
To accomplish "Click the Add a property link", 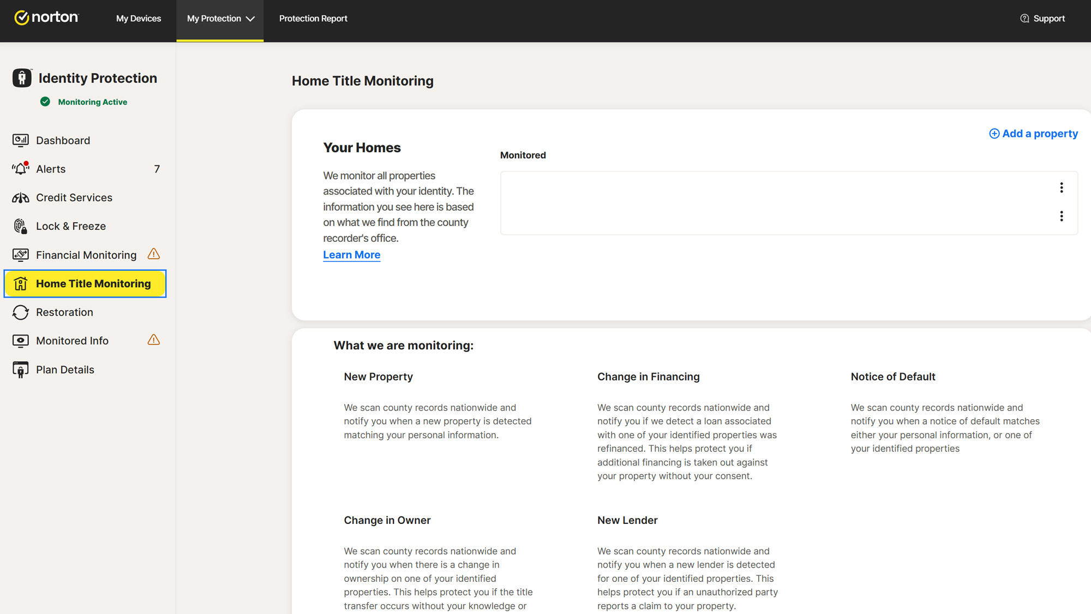I will click(1033, 134).
